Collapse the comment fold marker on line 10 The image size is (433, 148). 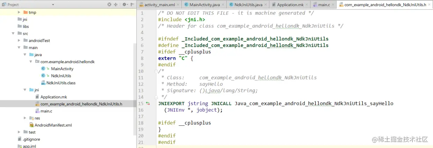[x=156, y=71]
